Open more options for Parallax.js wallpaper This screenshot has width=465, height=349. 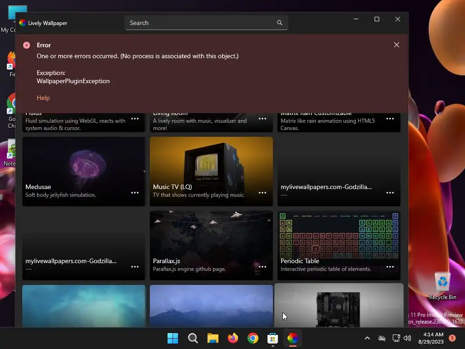coord(262,267)
